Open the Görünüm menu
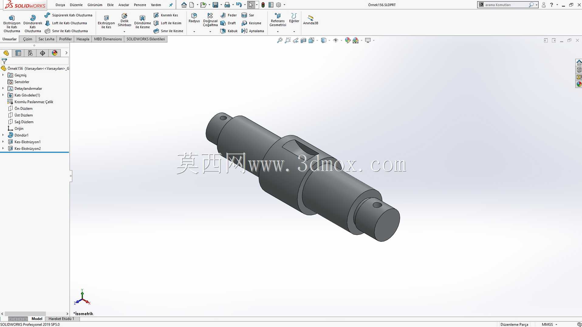The height and width of the screenshot is (327, 582). [x=95, y=5]
